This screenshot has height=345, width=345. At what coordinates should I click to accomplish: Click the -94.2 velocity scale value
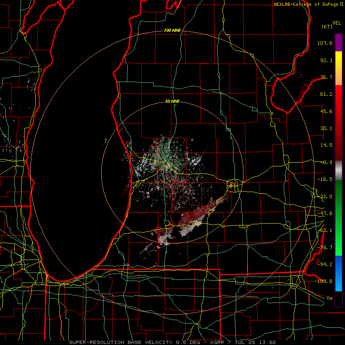[x=325, y=264]
